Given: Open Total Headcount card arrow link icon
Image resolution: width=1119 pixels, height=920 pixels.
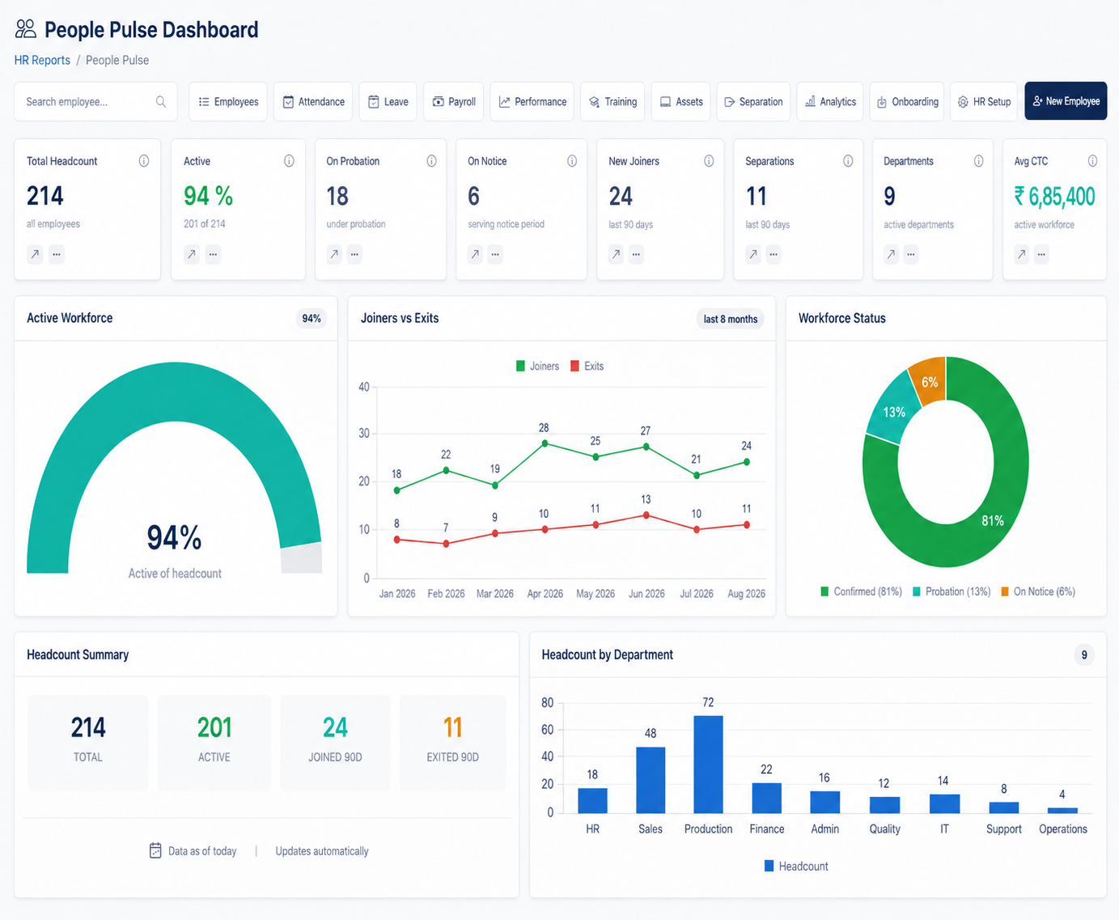Looking at the screenshot, I should (x=35, y=254).
